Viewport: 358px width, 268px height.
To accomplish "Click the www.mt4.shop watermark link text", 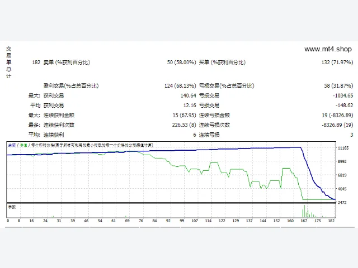I will [328, 49].
